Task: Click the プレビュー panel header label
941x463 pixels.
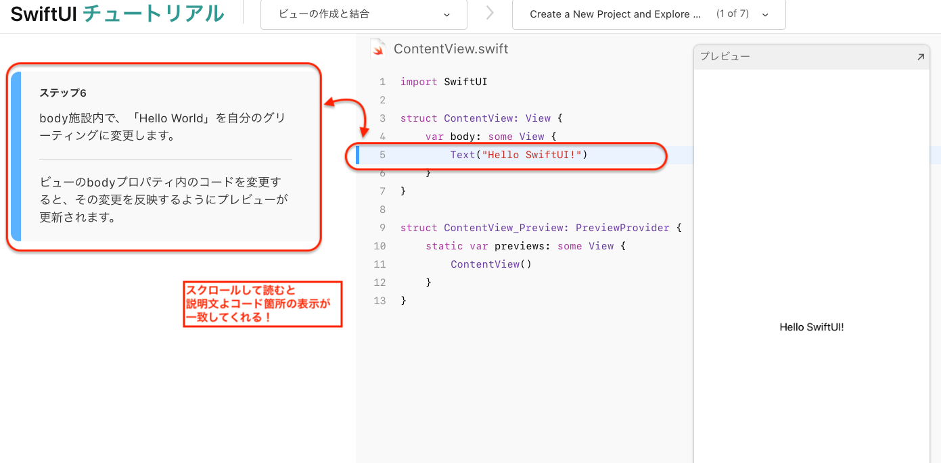Action: pyautogui.click(x=725, y=57)
